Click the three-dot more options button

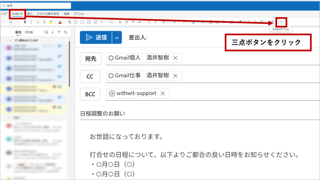coord(281,22)
